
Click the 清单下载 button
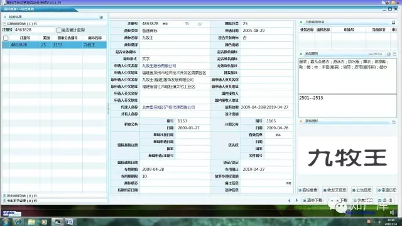(313, 200)
